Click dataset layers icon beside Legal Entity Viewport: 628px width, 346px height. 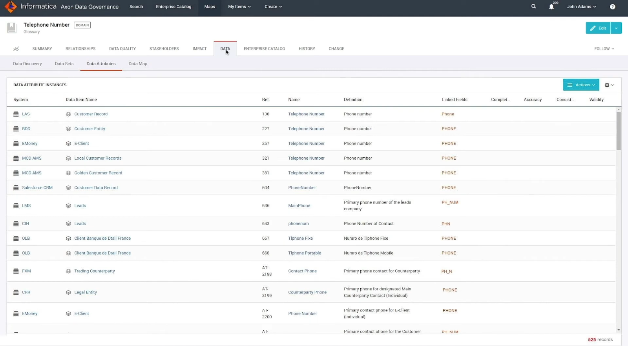68,292
